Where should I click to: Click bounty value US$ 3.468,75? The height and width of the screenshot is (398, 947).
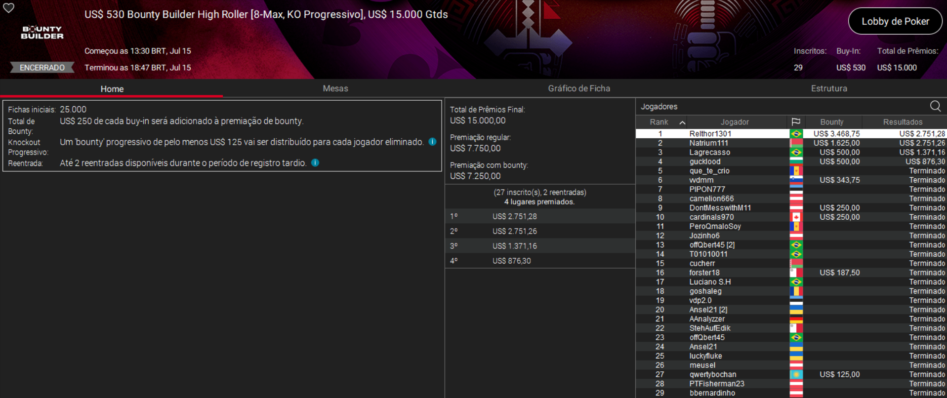[836, 134]
